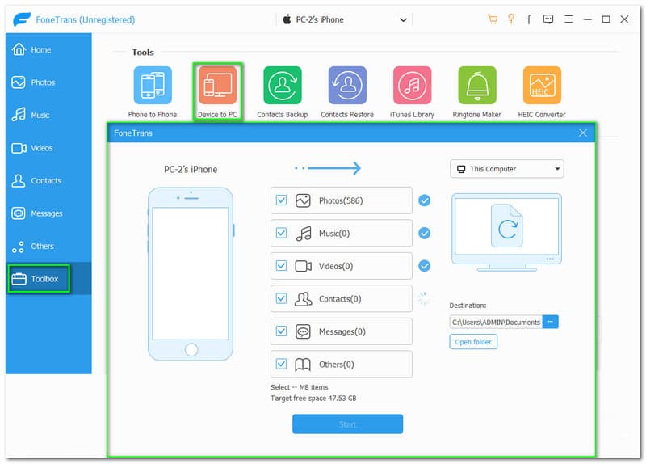646x464 pixels.
Task: Browse destination with the ellipsis button
Action: pyautogui.click(x=551, y=322)
